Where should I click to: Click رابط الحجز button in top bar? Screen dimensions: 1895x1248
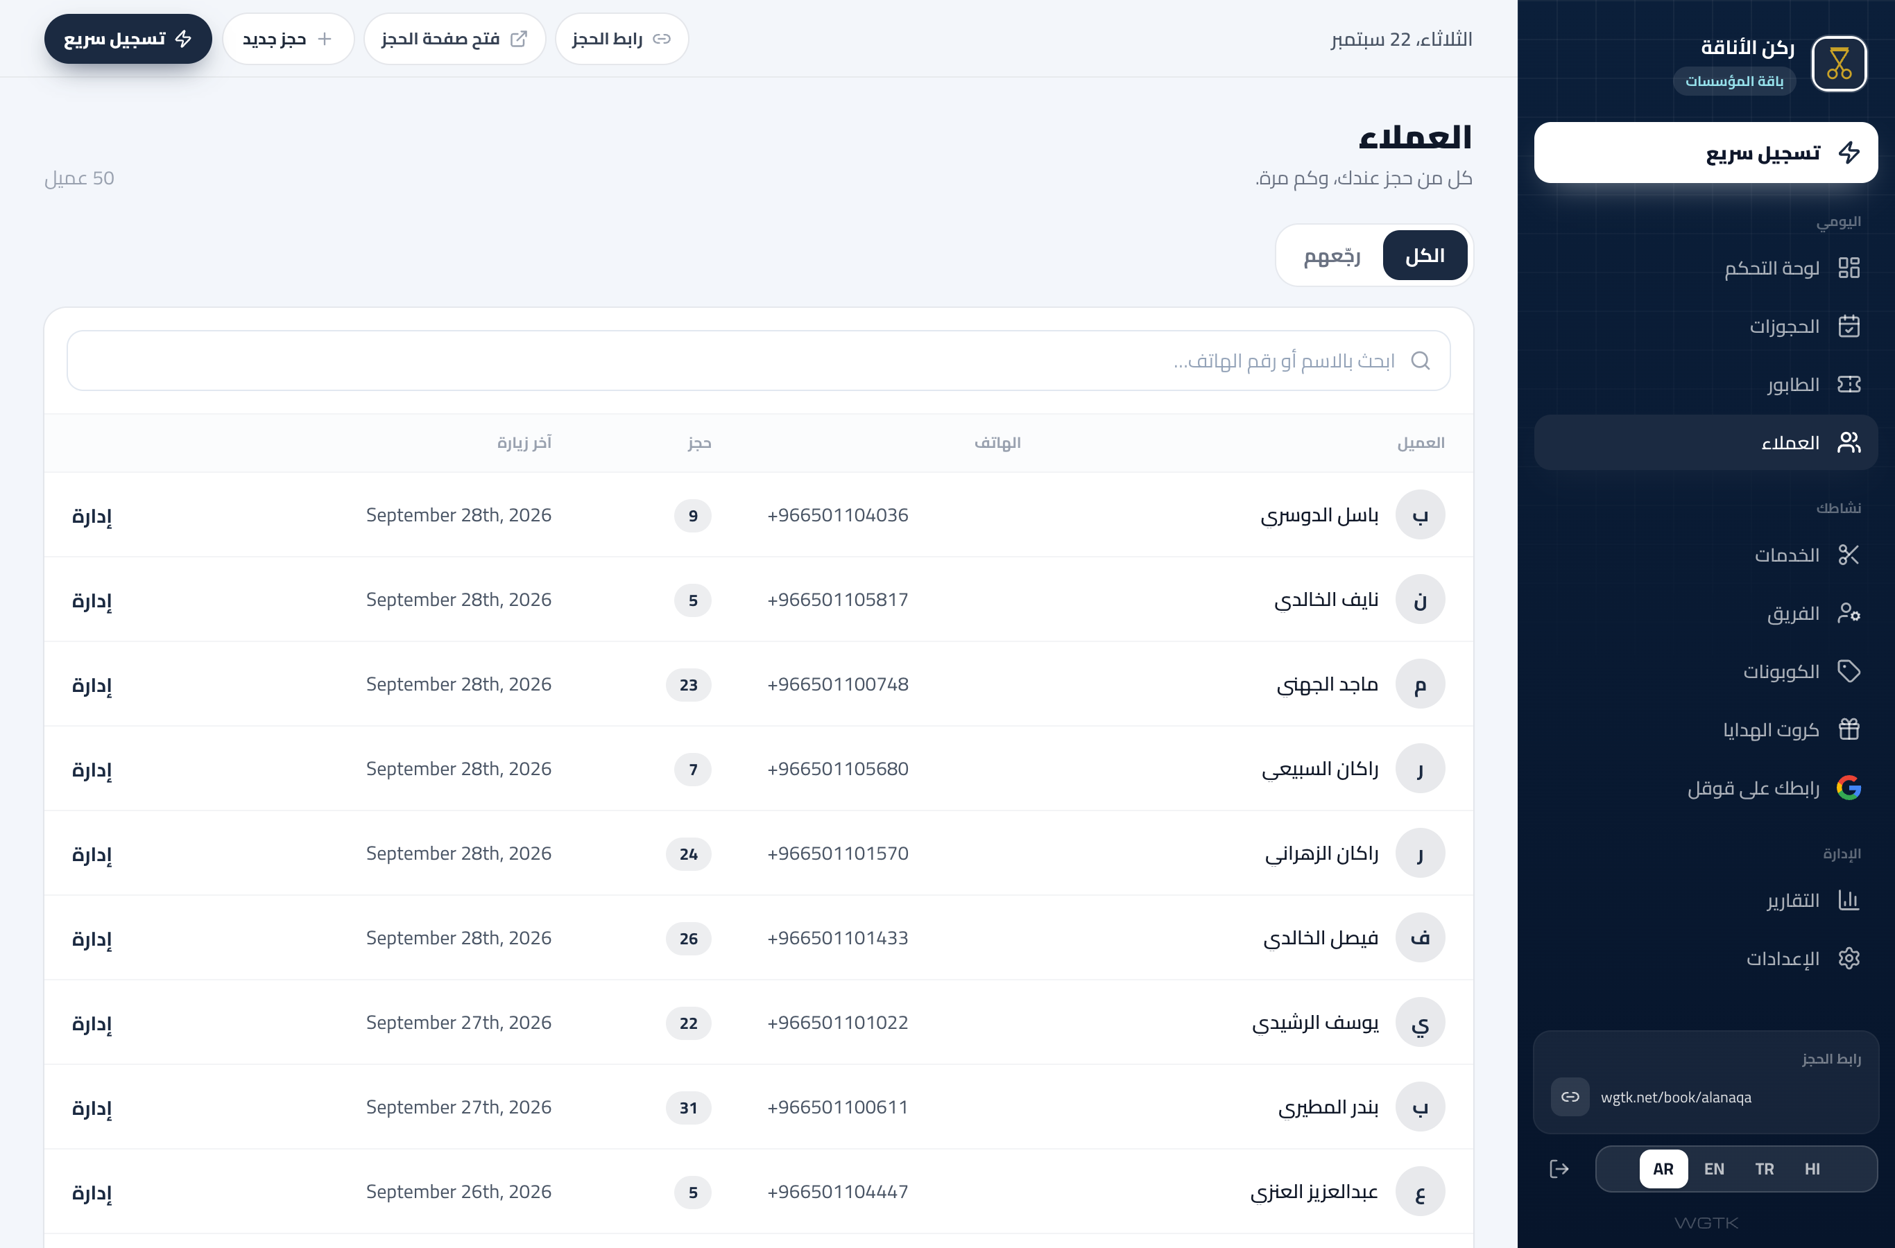[x=621, y=39]
